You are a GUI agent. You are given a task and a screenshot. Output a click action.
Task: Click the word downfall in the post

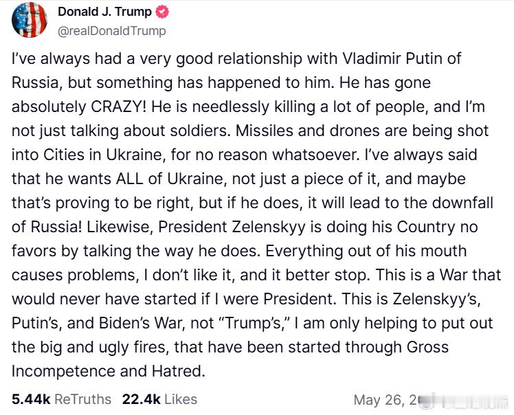pyautogui.click(x=462, y=203)
